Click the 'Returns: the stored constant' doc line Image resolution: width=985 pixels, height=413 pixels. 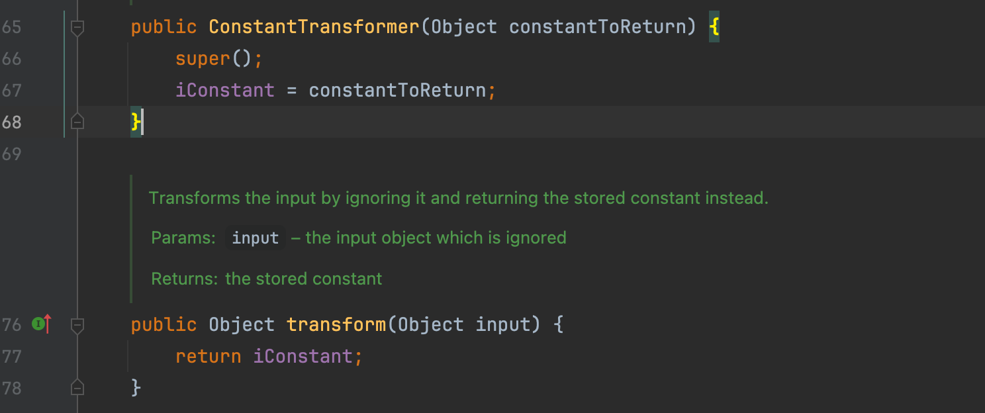coord(267,279)
